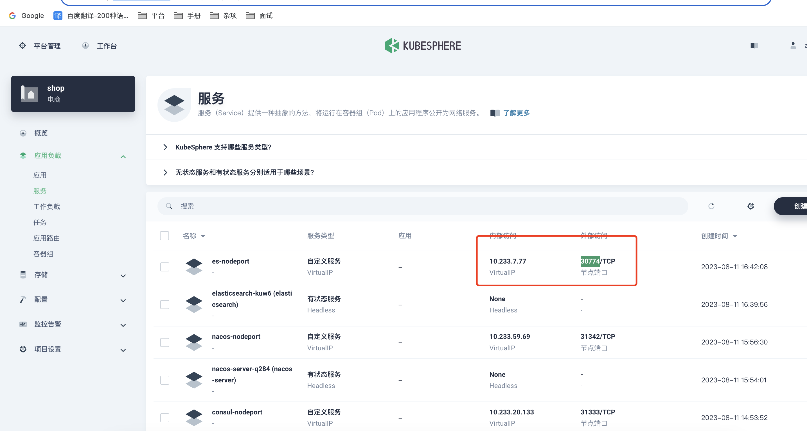807x431 pixels.
Task: Click the 创建 button
Action: (791, 206)
